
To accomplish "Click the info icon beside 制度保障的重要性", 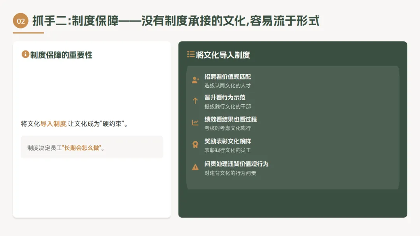I will (x=25, y=54).
